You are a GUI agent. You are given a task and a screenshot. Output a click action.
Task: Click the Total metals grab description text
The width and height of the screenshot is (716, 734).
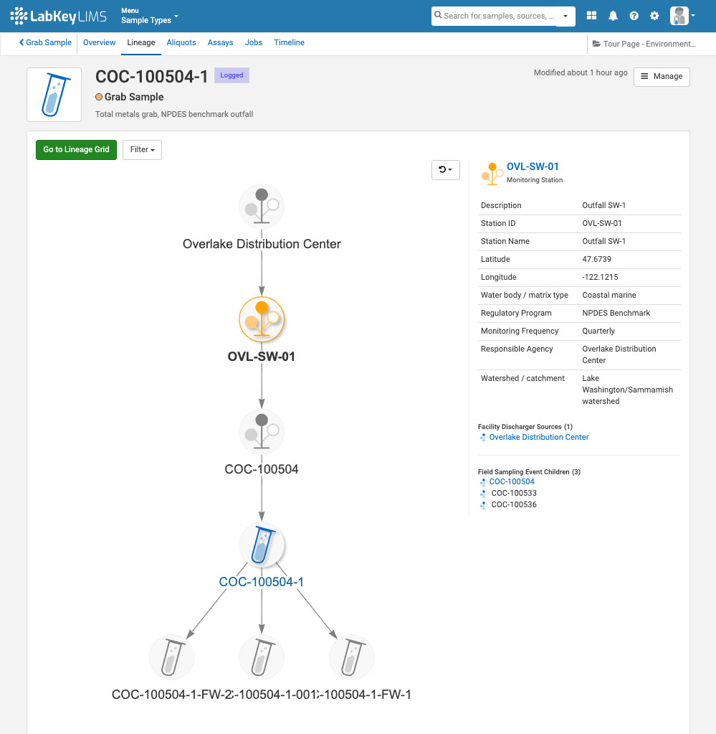(x=174, y=114)
